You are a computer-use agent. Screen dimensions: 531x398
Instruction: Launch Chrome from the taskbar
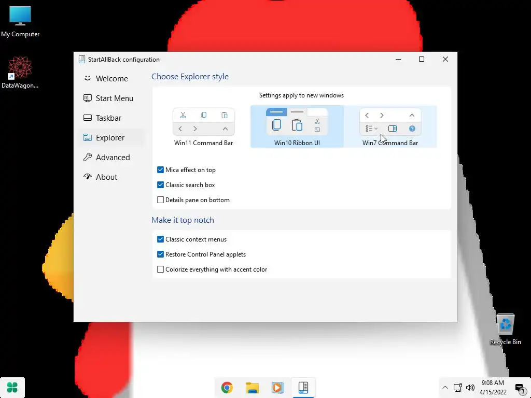(227, 388)
